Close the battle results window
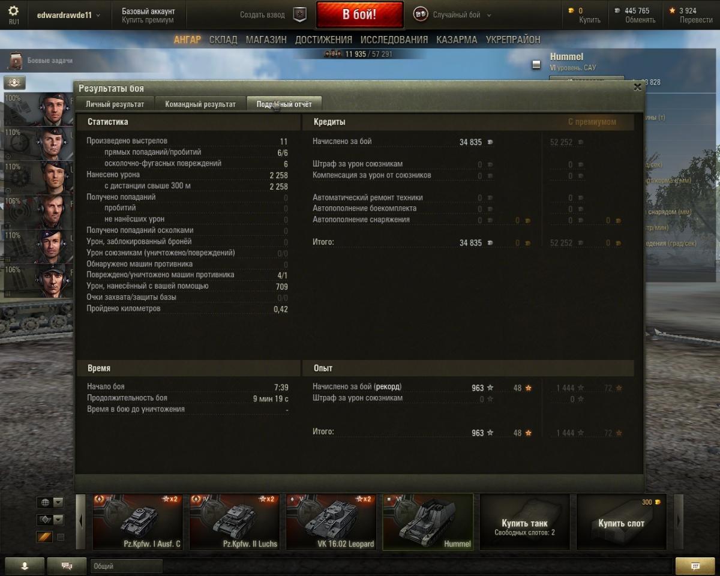 637,87
